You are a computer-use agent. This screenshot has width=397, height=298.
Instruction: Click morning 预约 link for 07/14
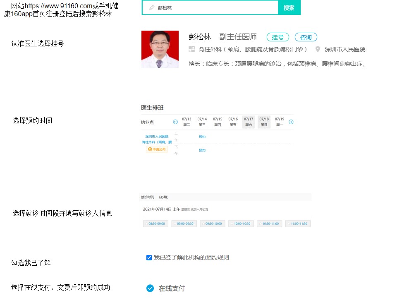(202, 137)
